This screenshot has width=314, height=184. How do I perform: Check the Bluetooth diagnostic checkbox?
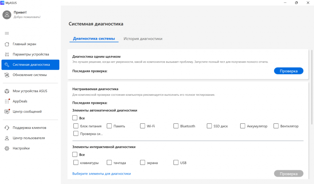coord(176,126)
